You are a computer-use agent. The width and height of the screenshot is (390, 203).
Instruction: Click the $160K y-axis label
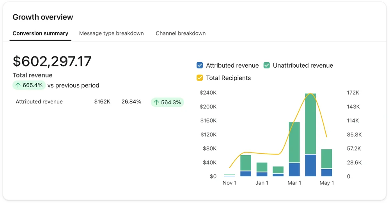208,120
